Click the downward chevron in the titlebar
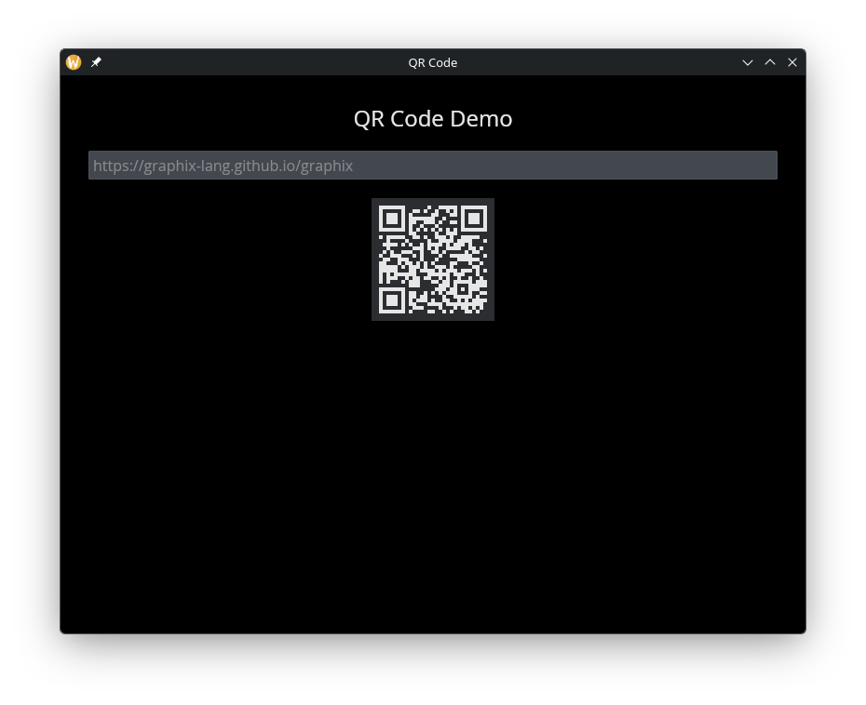866x705 pixels. (x=748, y=62)
